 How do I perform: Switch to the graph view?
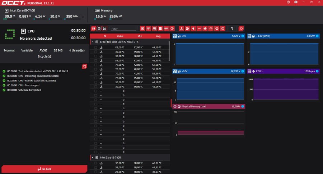(105, 29)
